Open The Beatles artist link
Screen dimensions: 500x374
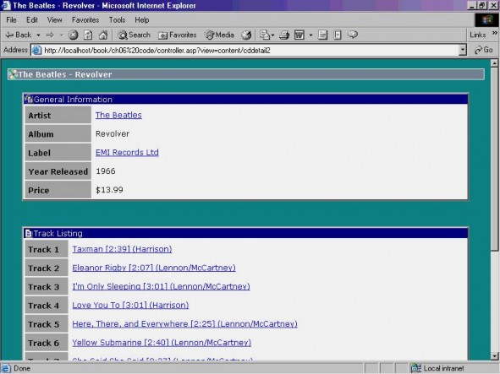point(118,115)
